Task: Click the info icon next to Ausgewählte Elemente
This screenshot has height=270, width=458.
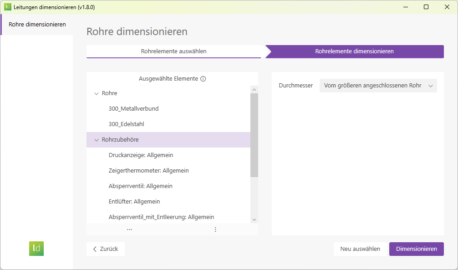Action: 203,78
